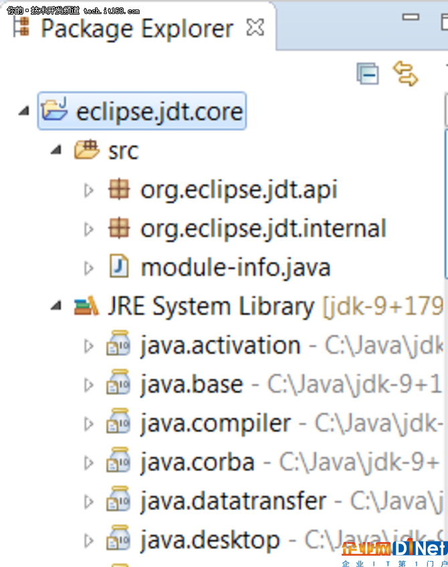Click the org.eclipse.jdt.api package icon
The height and width of the screenshot is (567, 448).
[x=119, y=189]
